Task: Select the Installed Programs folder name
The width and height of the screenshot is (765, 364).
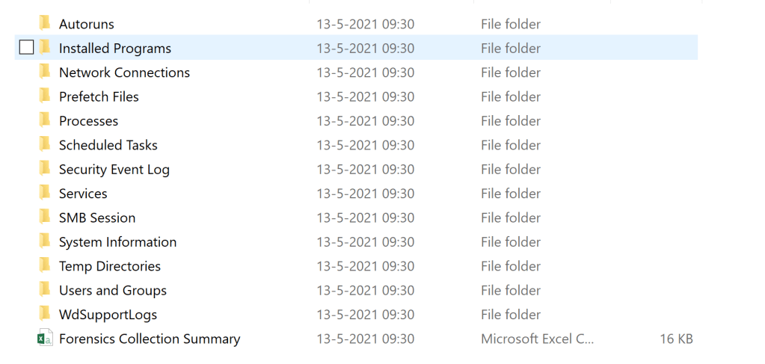Action: (114, 48)
